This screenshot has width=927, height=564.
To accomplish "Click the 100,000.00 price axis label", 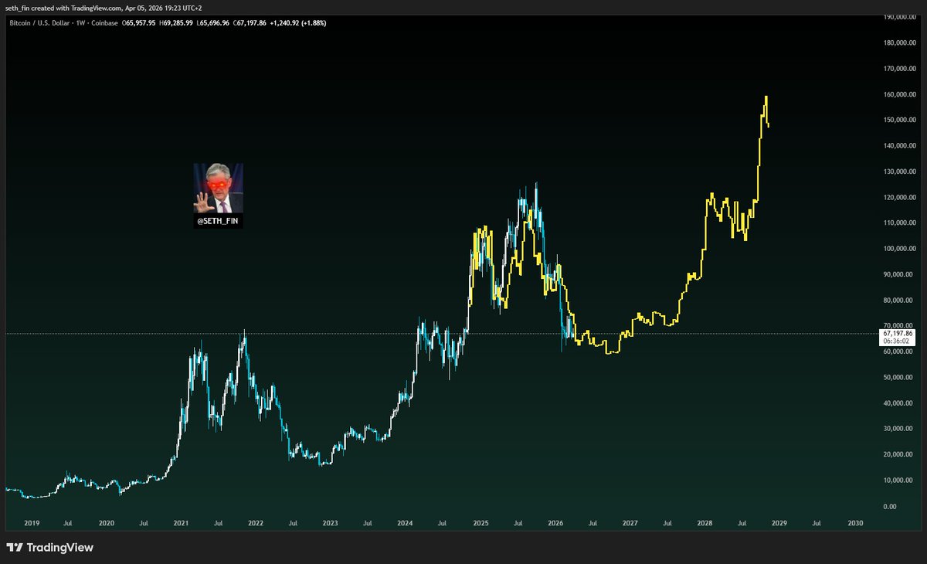I will 900,249.
